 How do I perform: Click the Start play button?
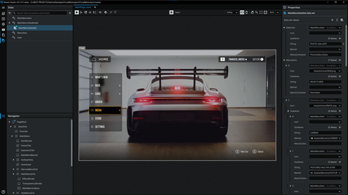coord(171,12)
